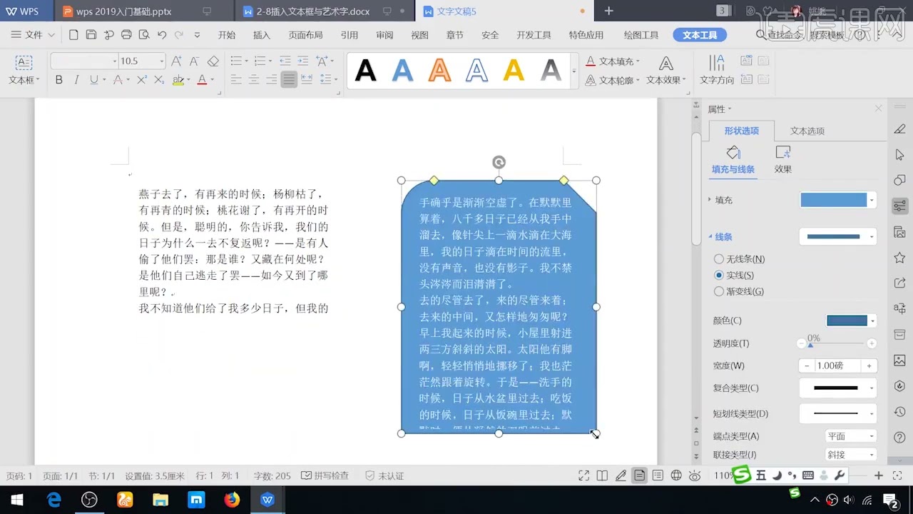Click the line width value field
Viewport: 913px width, 514px height.
[838, 366]
